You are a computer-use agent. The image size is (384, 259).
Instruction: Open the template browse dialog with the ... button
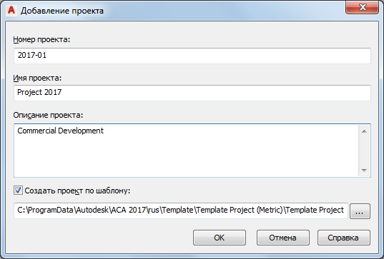point(360,211)
